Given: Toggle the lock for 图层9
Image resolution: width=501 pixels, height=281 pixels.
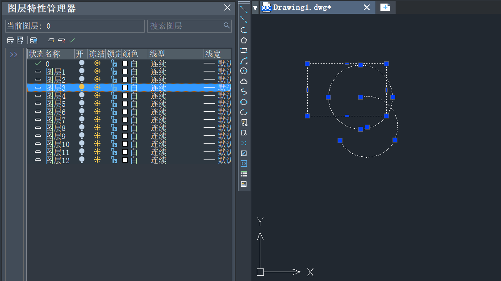Looking at the screenshot, I should point(114,135).
